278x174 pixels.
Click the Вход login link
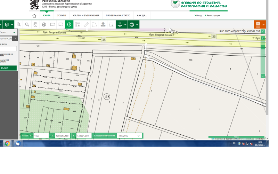(x=198, y=15)
